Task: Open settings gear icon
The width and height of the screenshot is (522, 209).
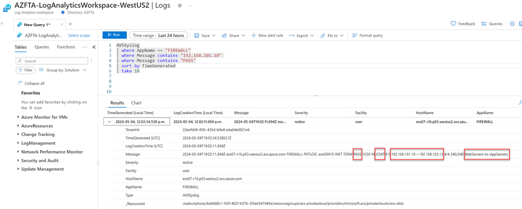Action: (x=513, y=24)
